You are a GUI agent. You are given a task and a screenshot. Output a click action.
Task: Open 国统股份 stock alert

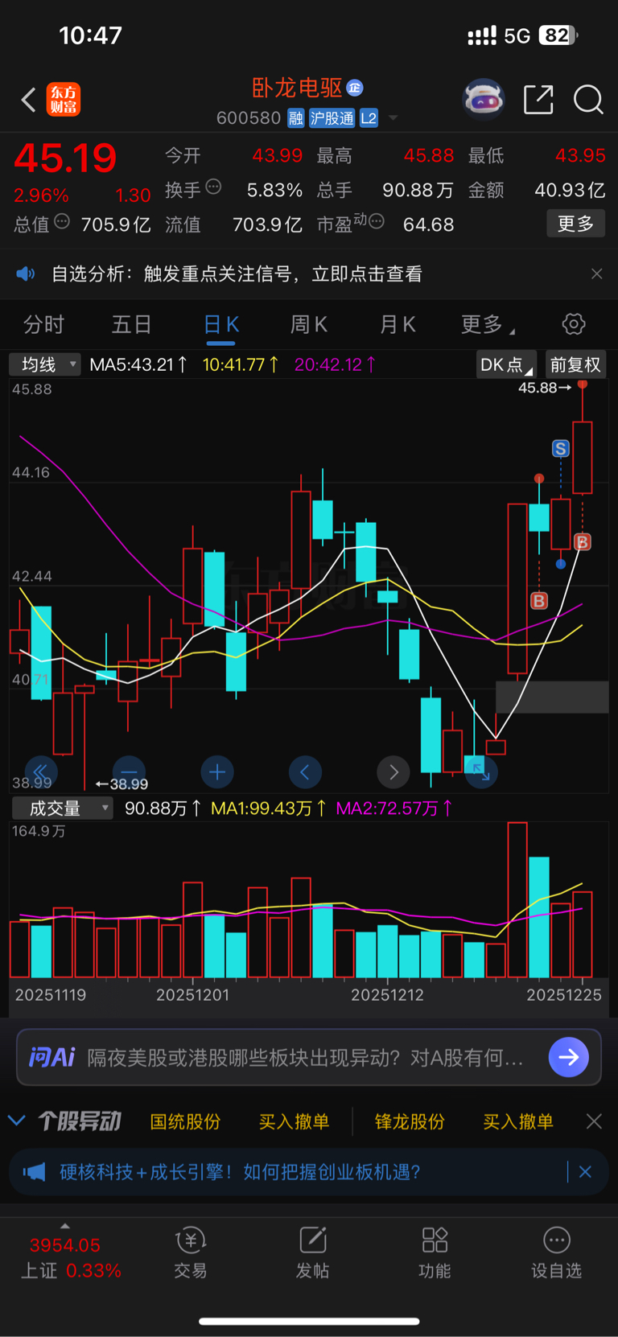(x=185, y=1121)
